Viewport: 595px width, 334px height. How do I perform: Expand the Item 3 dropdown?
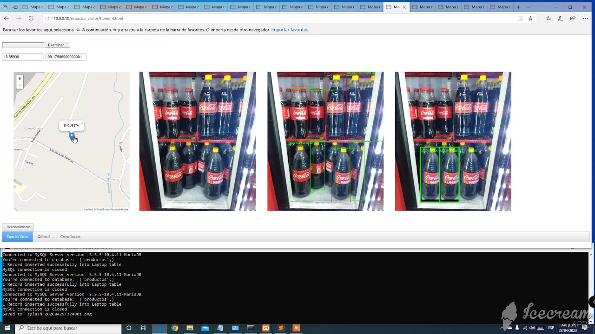(x=45, y=237)
